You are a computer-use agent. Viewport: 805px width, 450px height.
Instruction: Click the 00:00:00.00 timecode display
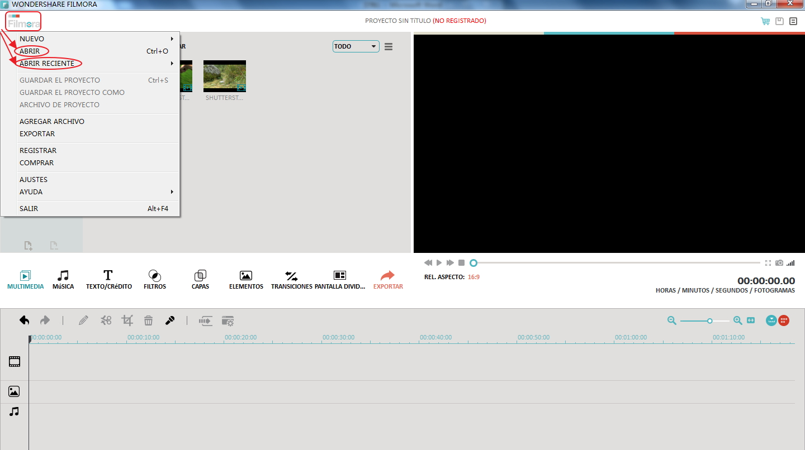click(x=766, y=281)
